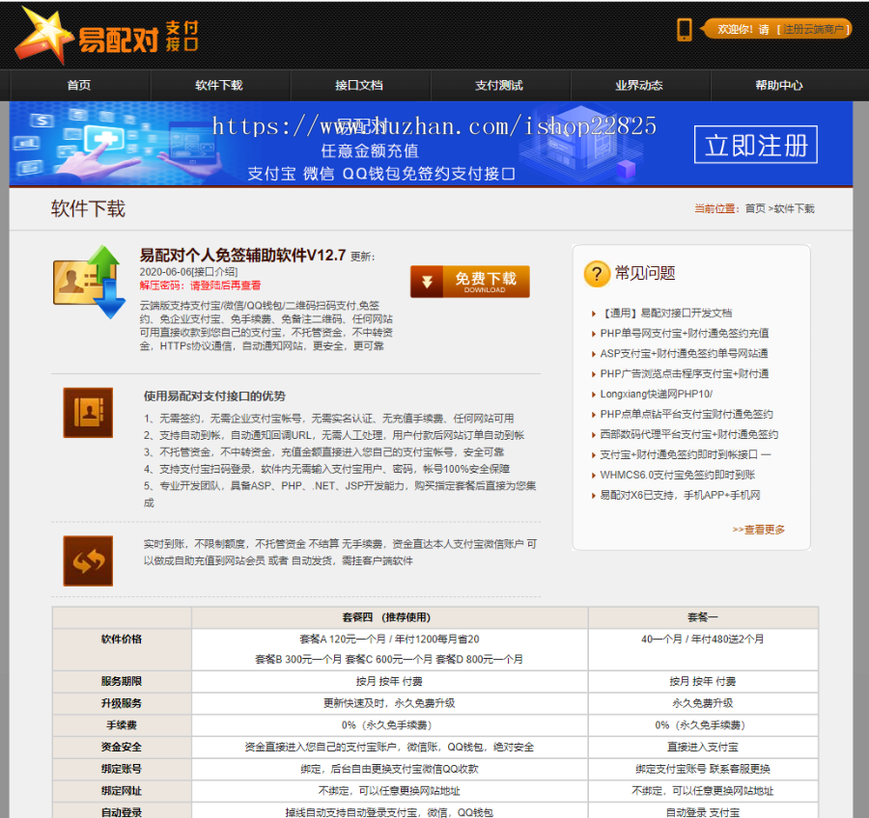Click 软件下载 in the breadcrumb

pos(795,208)
